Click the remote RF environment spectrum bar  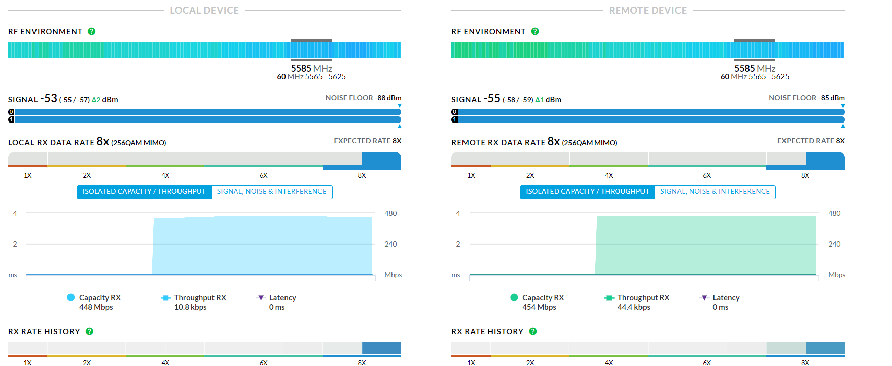click(x=648, y=50)
